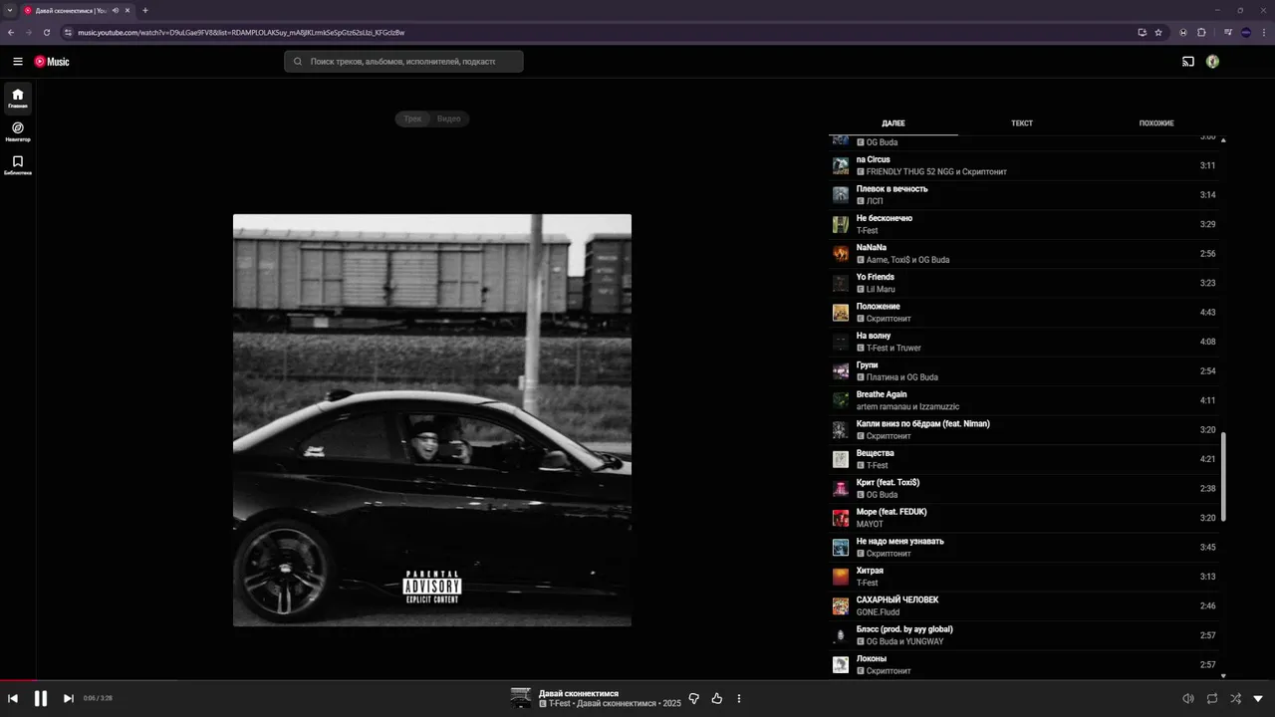1275x717 pixels.
Task: Seek using the red progress bar
Action: (x=18, y=681)
